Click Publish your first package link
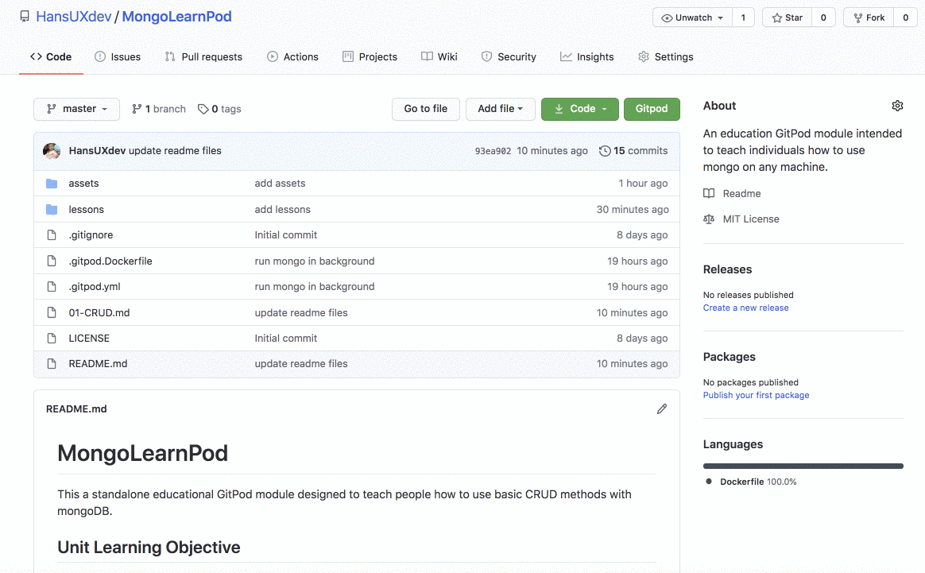Screen dimensions: 925x573 (757, 395)
